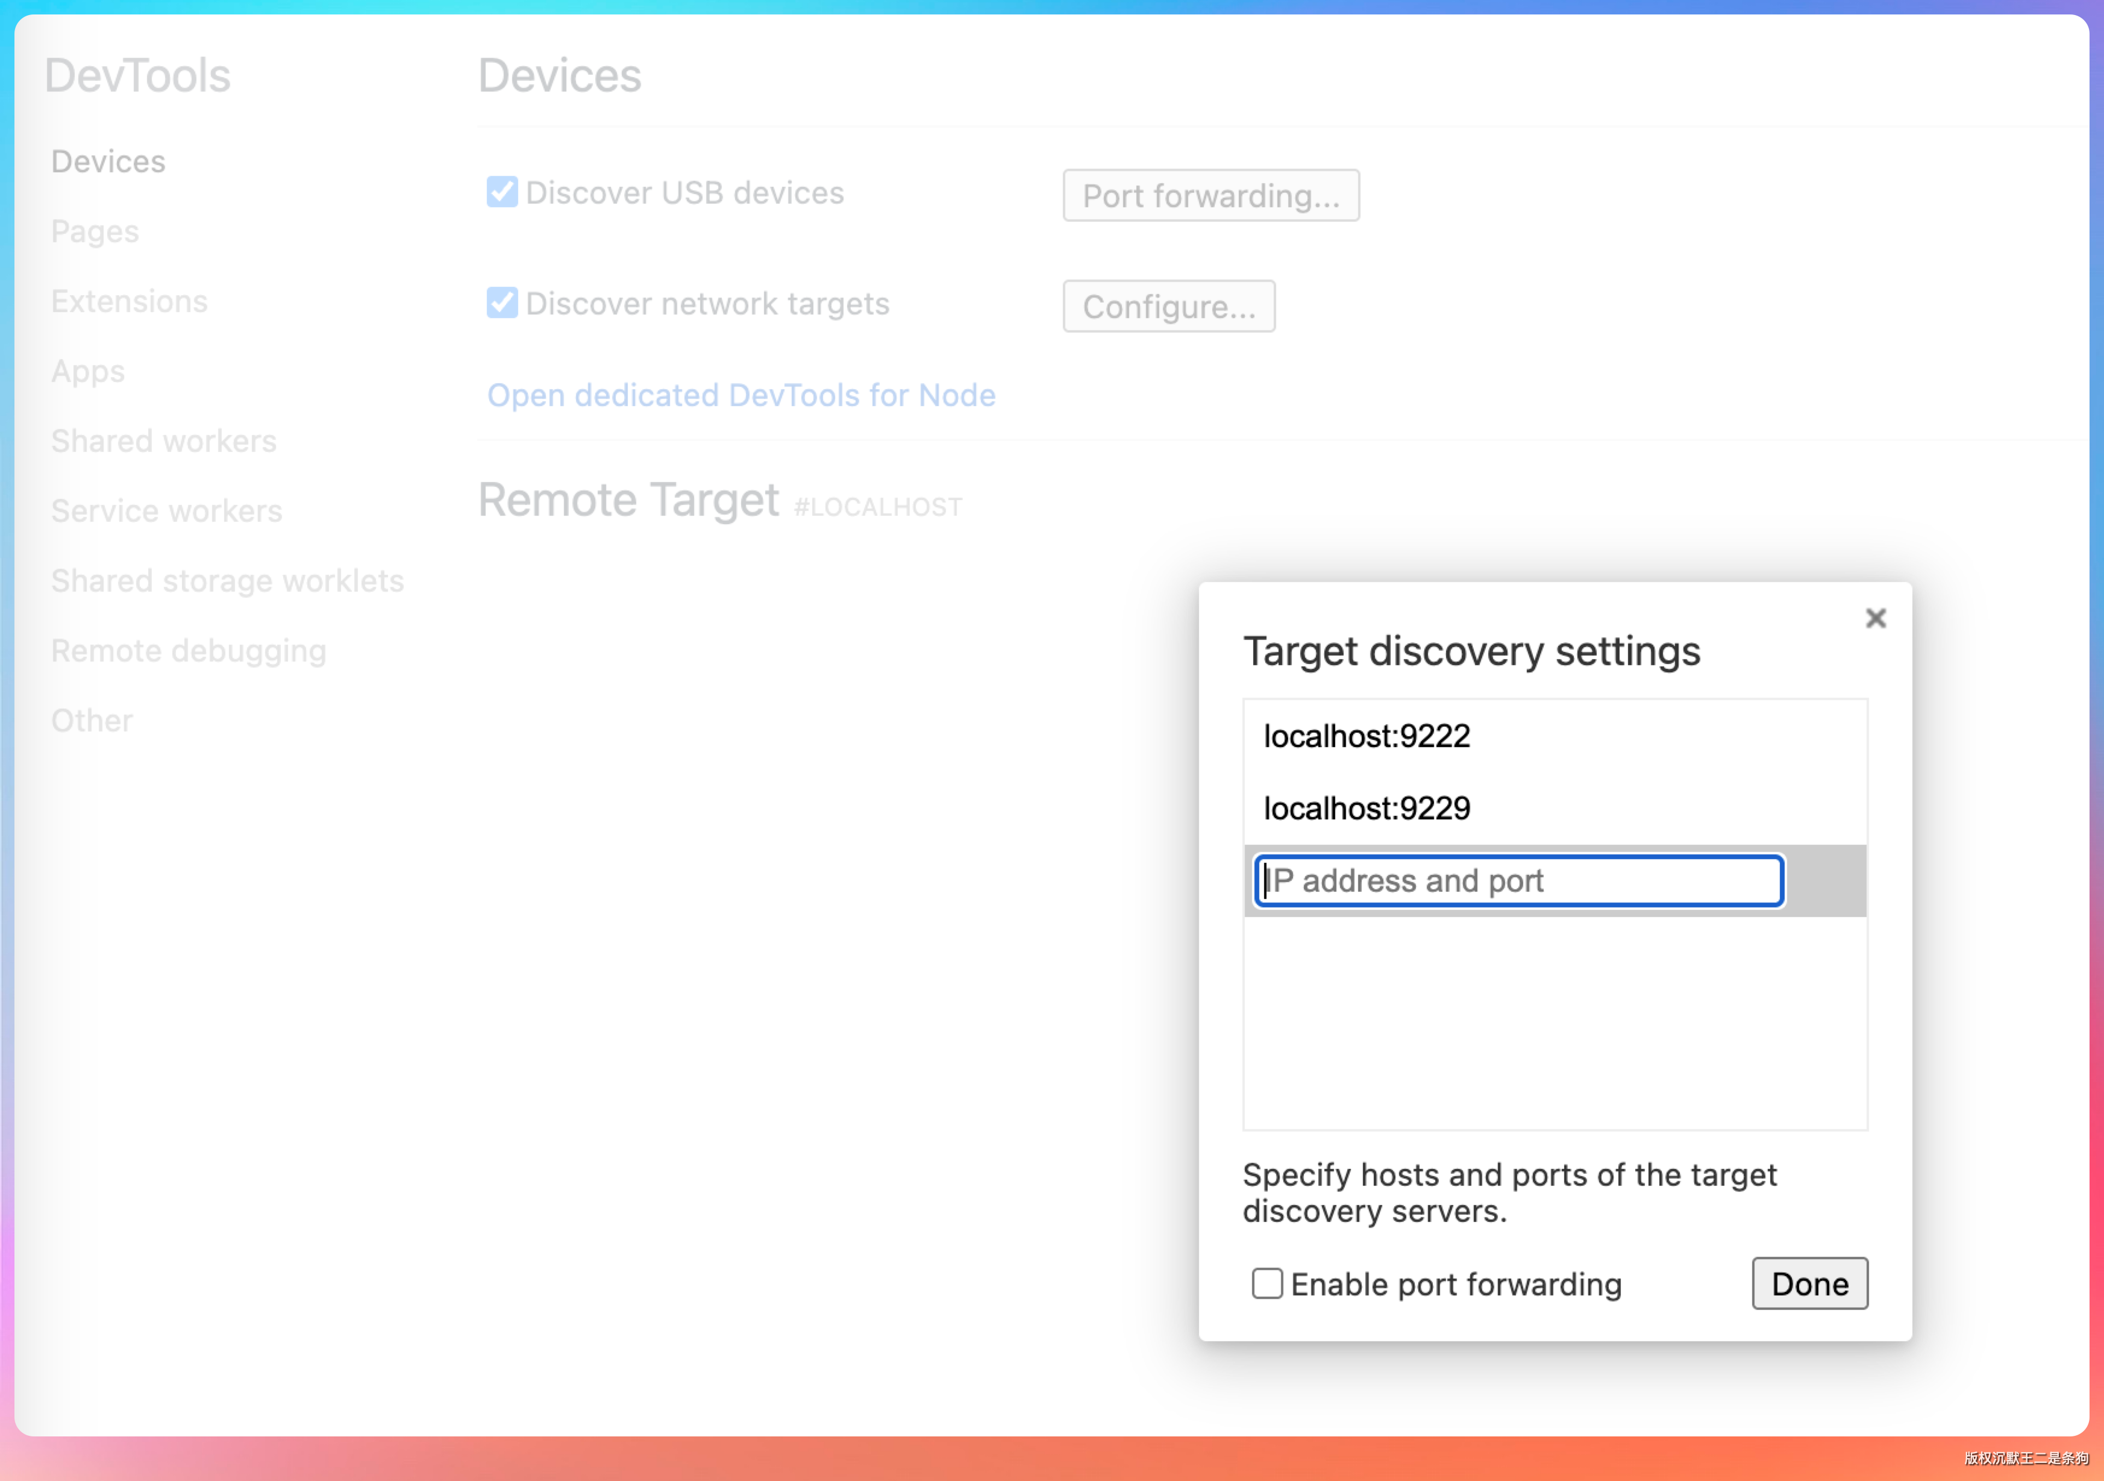Screen dimensions: 2104x1481
Task: Click the Devices page heading
Action: pos(559,75)
